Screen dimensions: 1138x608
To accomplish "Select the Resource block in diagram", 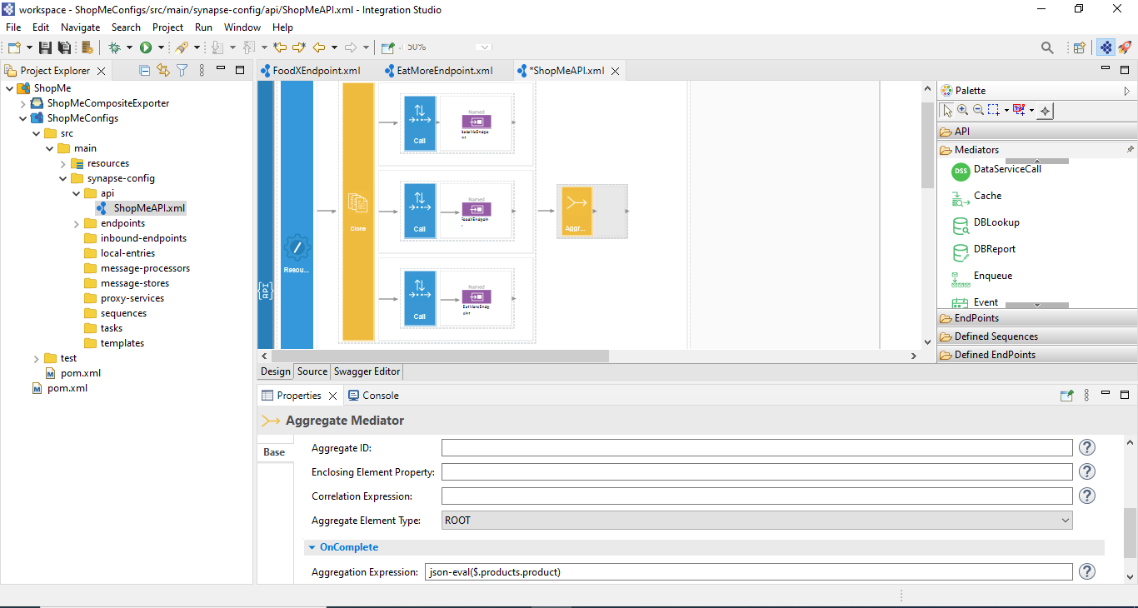I will click(x=297, y=215).
